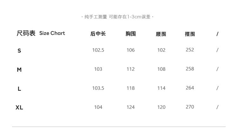The height and width of the screenshot is (132, 238).
Task: Click the 103.5 back length value
Action: (x=98, y=88)
